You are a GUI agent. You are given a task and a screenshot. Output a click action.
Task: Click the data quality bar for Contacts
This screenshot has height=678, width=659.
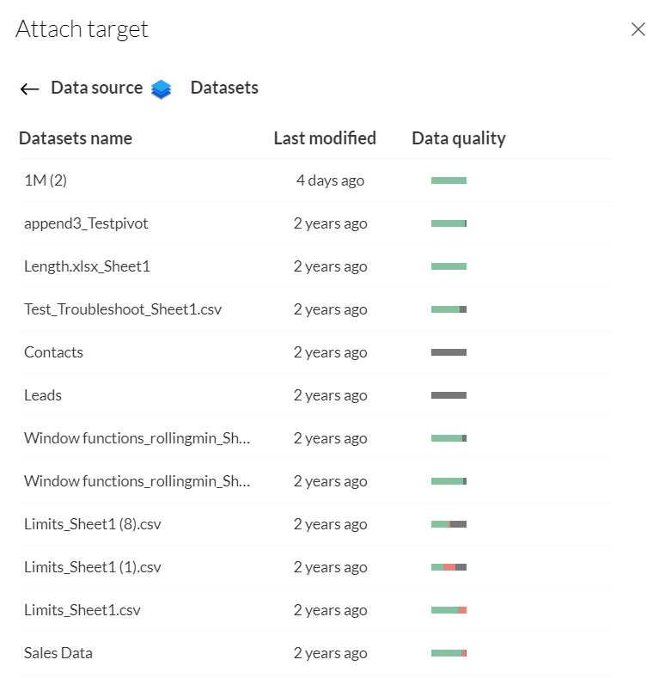(x=448, y=352)
